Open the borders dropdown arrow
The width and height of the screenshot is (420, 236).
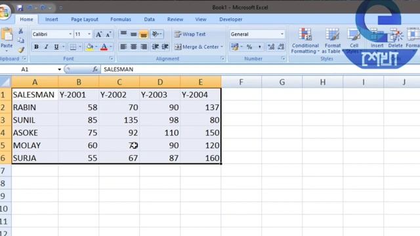pyautogui.click(x=80, y=47)
